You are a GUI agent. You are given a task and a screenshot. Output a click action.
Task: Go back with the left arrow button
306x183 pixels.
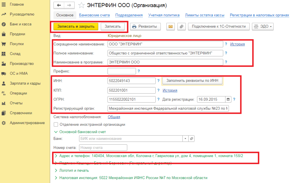click(59, 5)
